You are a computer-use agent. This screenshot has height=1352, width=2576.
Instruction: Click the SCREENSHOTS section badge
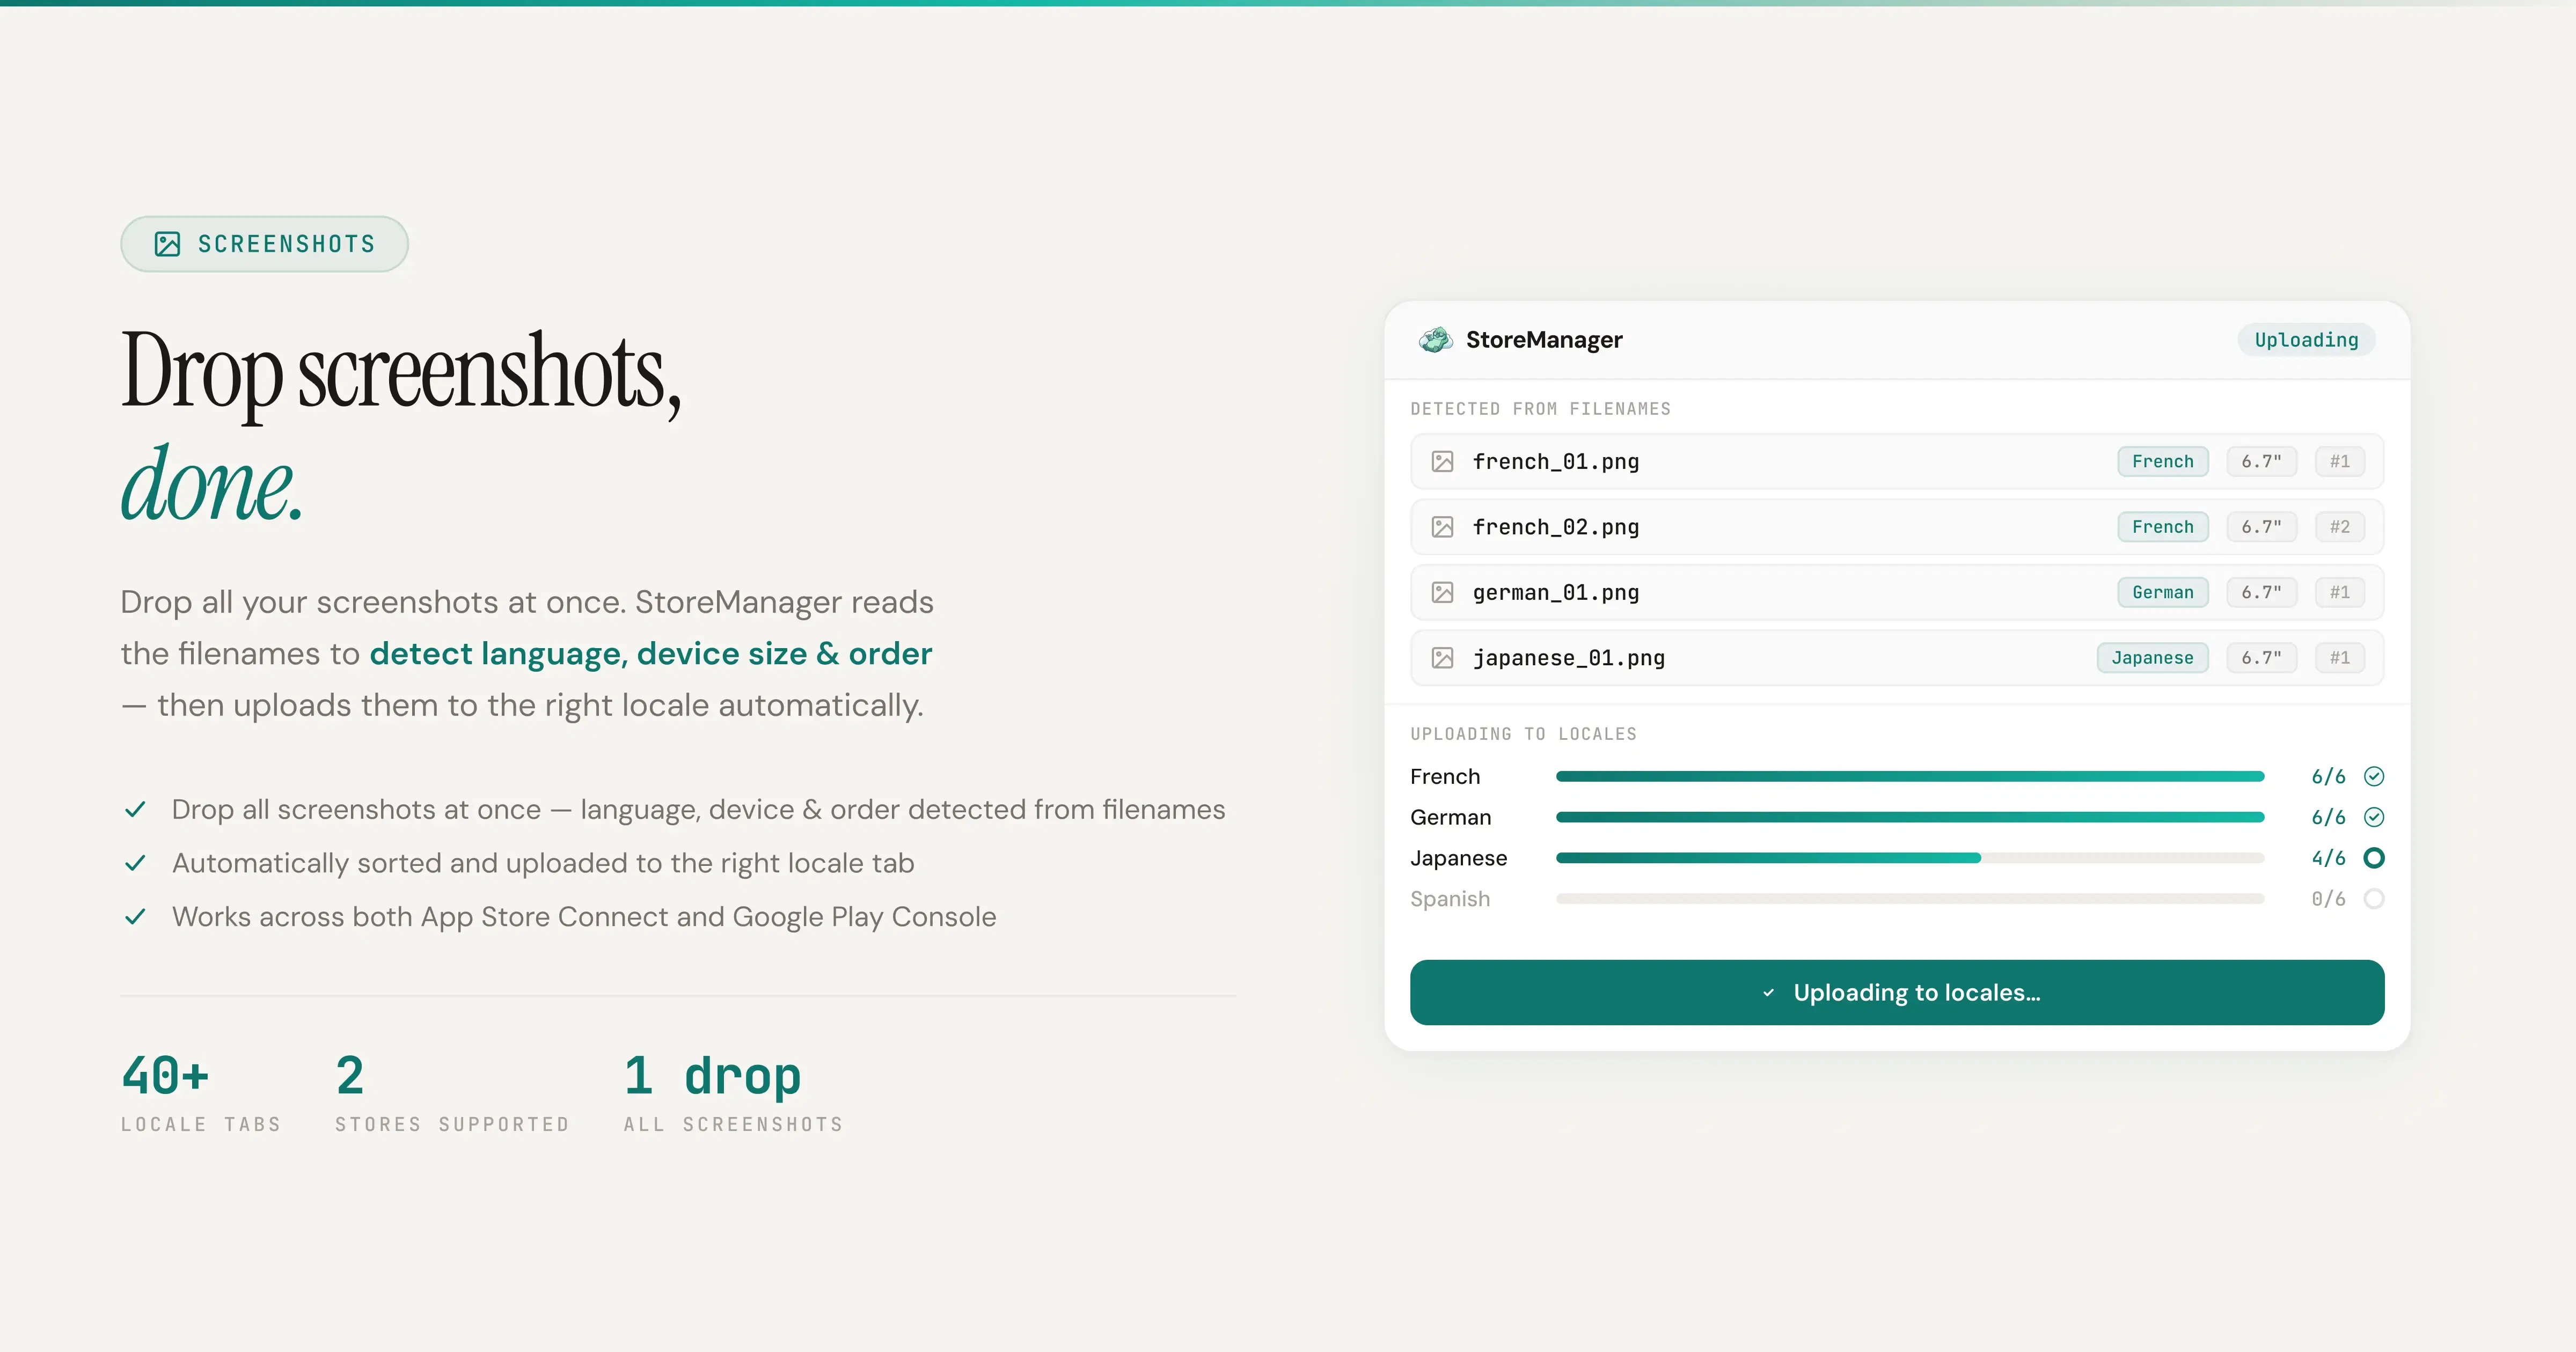point(264,244)
